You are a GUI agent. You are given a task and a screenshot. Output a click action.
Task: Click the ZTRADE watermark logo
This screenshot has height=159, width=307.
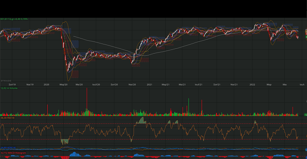[x=6, y=81]
